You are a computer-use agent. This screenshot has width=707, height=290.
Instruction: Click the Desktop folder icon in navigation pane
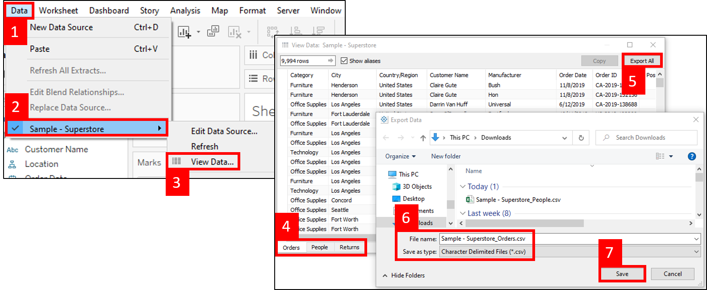(396, 199)
